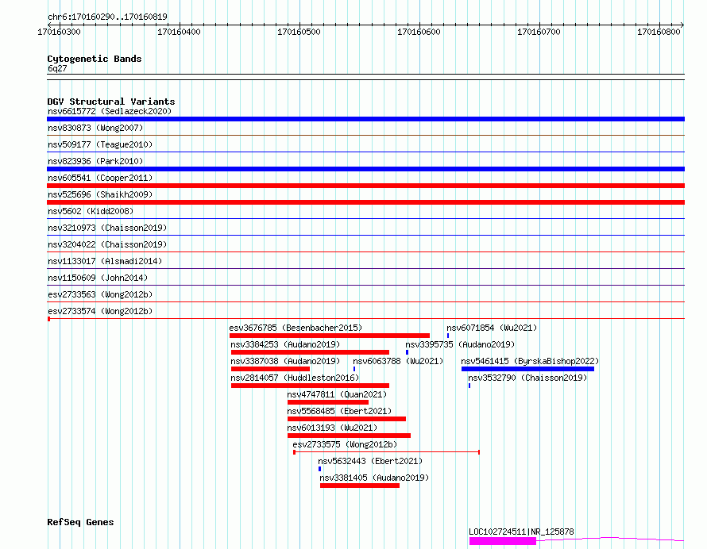Click the esv2733574 (Wong2012b) label

(x=100, y=311)
